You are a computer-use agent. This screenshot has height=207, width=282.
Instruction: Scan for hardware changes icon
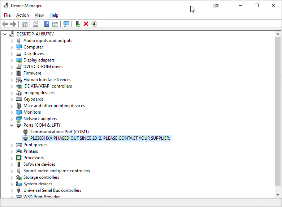66,24
